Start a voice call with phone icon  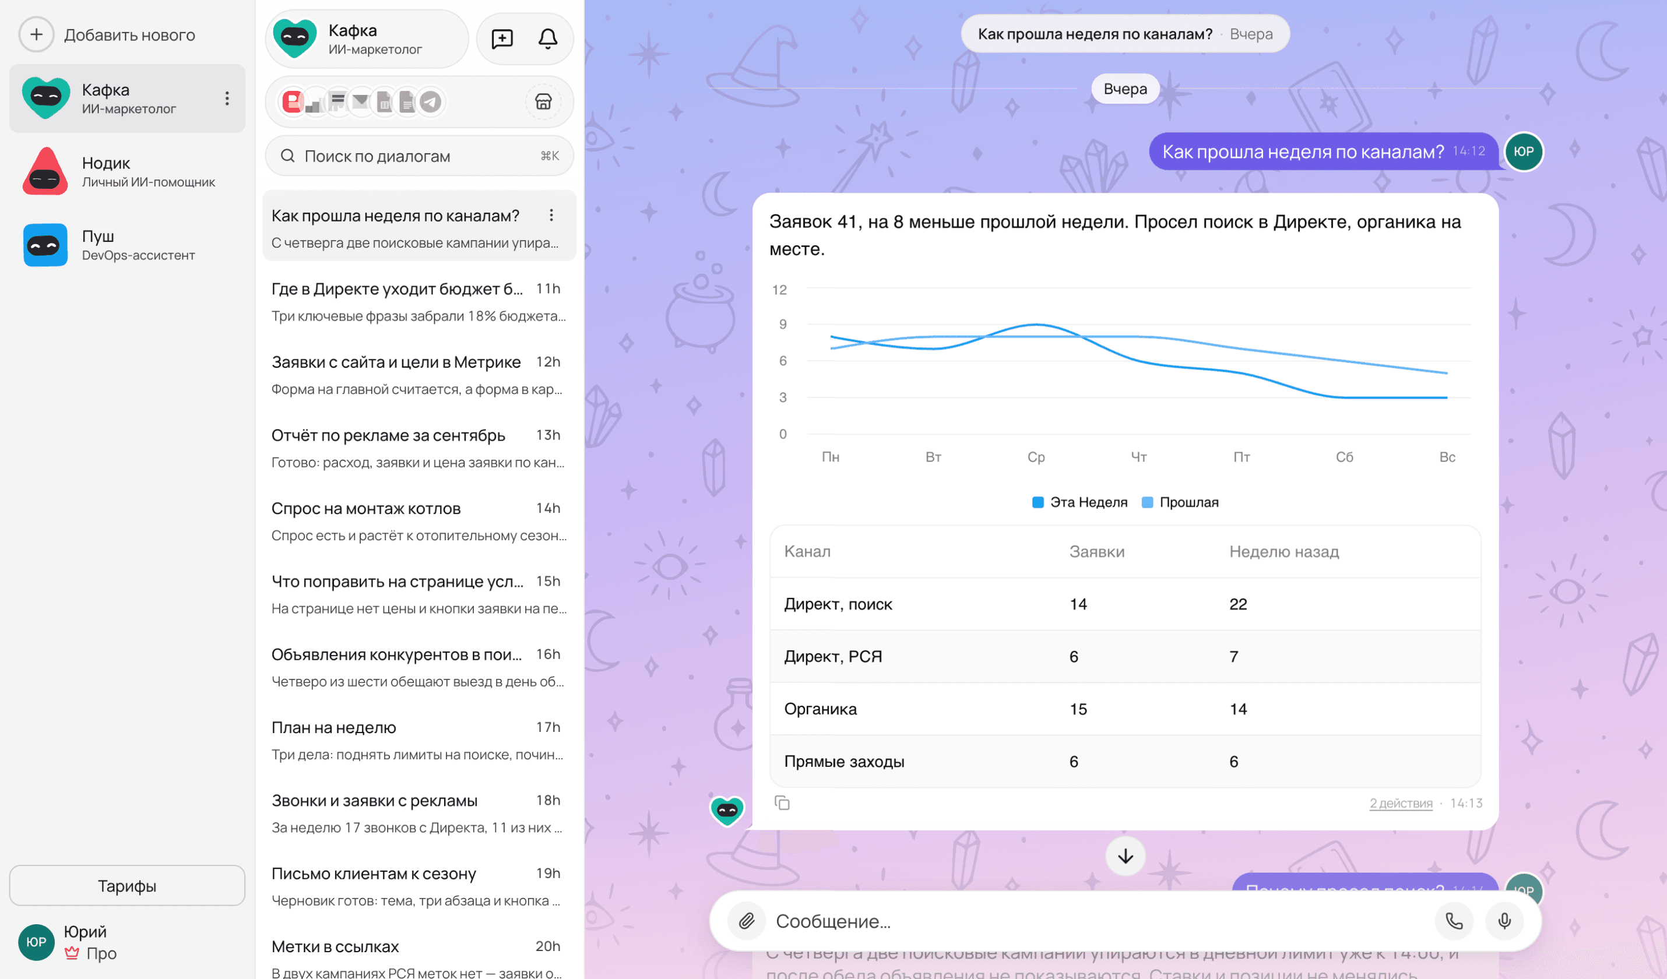pos(1453,921)
